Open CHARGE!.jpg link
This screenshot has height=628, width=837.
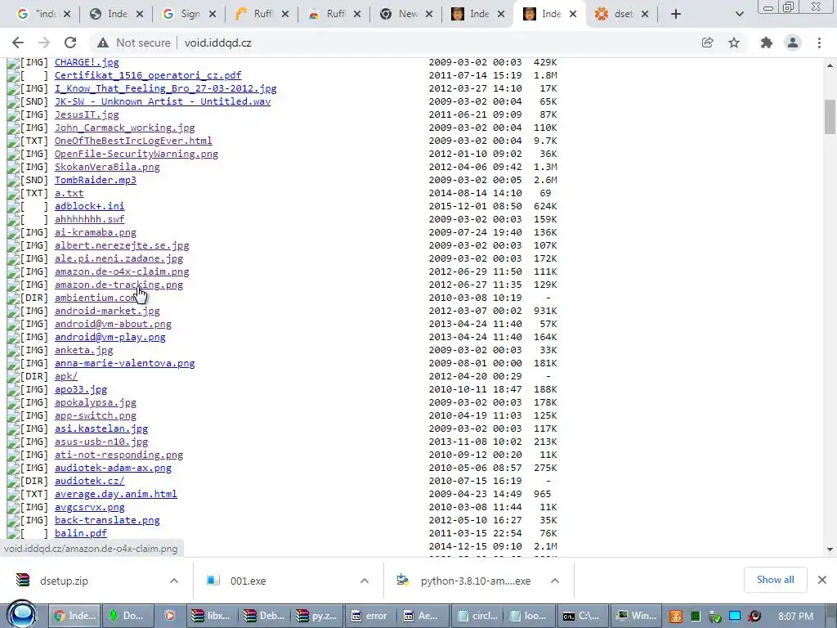(87, 62)
